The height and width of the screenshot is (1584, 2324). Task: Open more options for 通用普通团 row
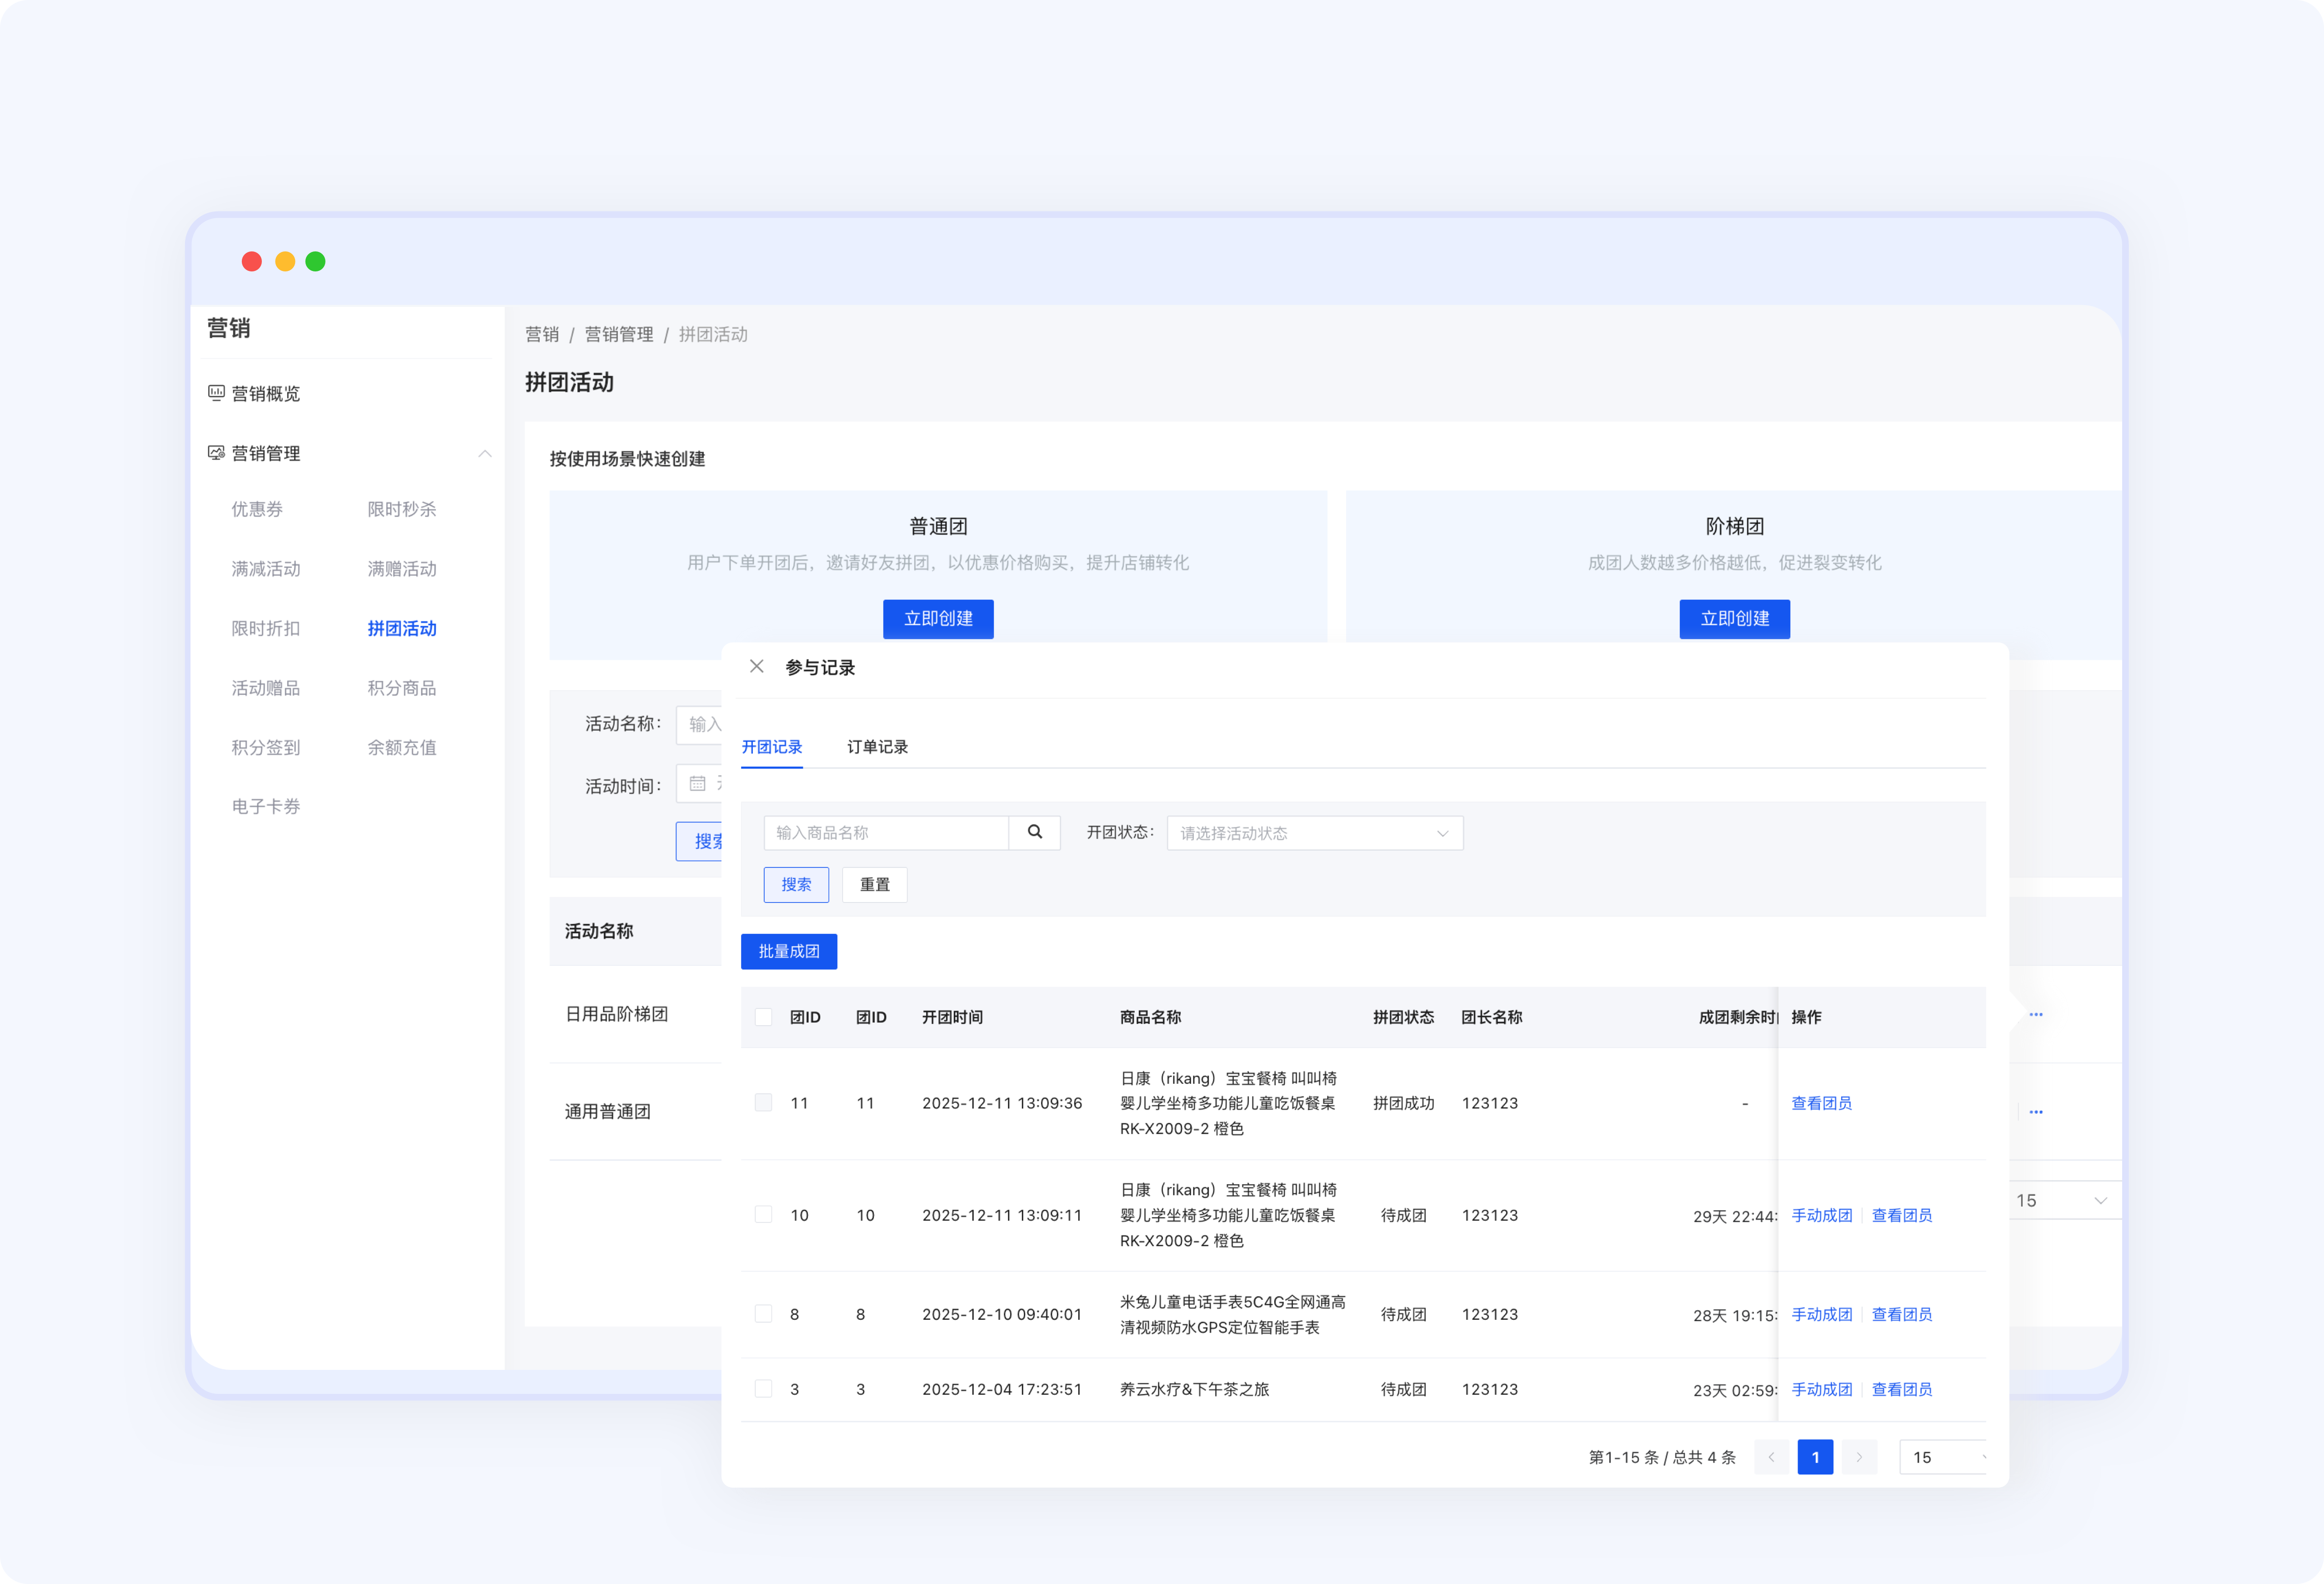[2035, 1112]
